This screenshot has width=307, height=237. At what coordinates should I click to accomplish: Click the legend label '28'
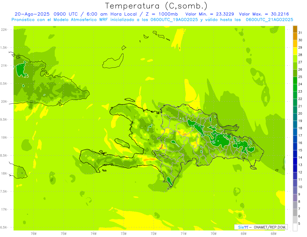(300, 55)
